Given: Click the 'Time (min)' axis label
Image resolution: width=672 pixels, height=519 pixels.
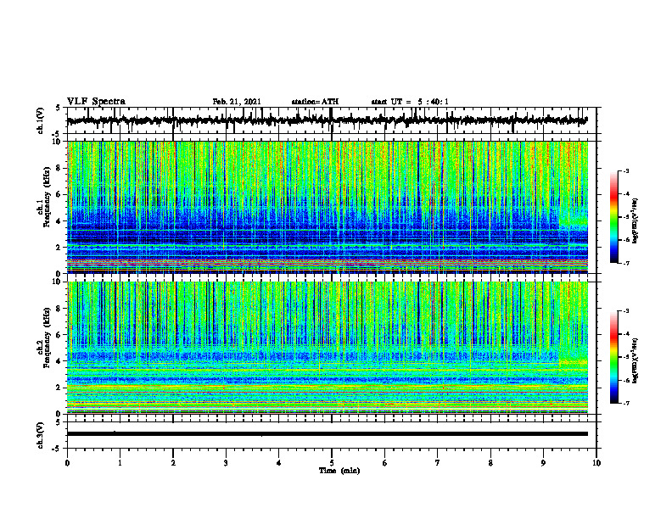Looking at the screenshot, I should point(339,471).
